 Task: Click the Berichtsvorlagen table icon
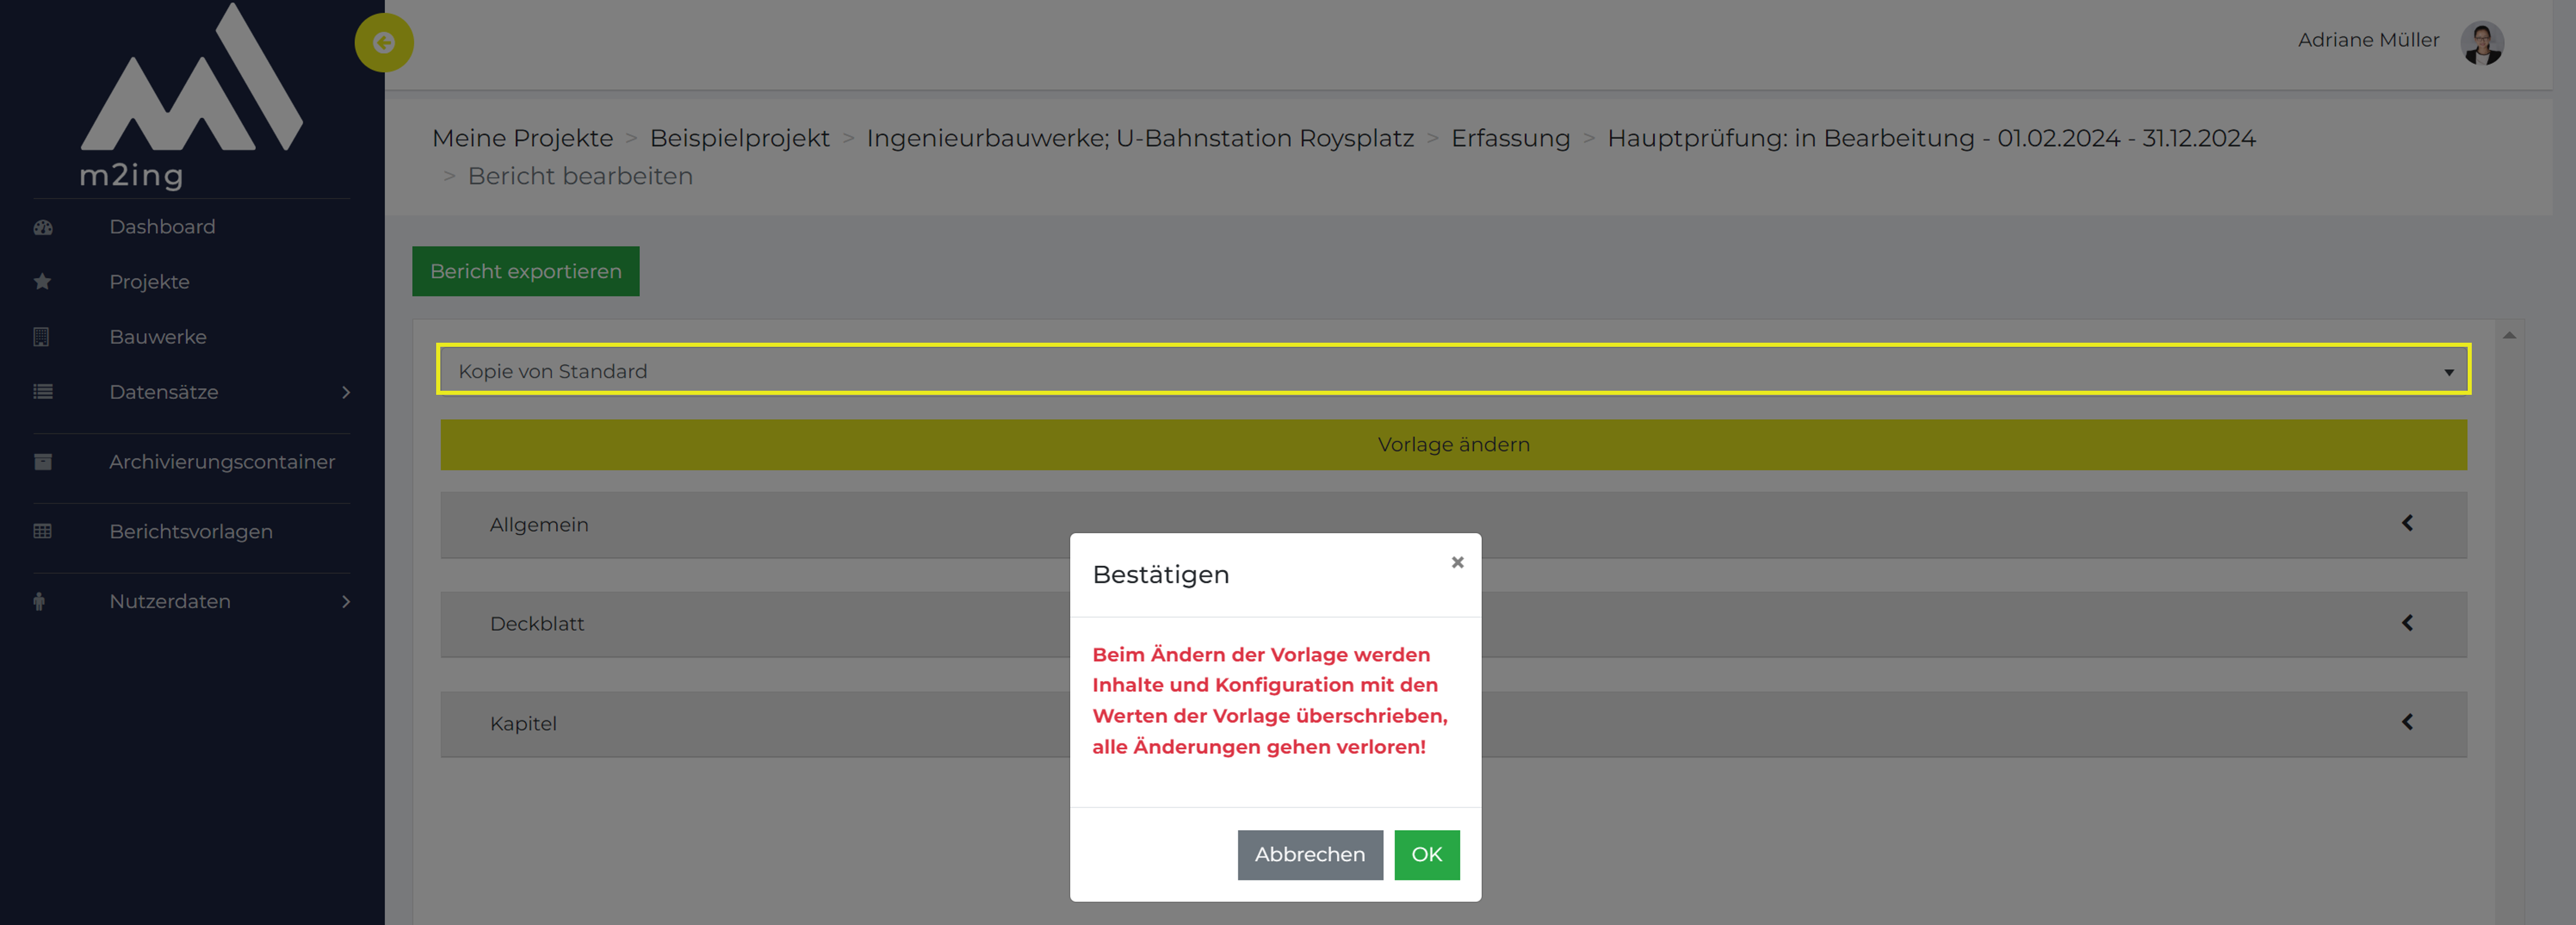coord(42,531)
